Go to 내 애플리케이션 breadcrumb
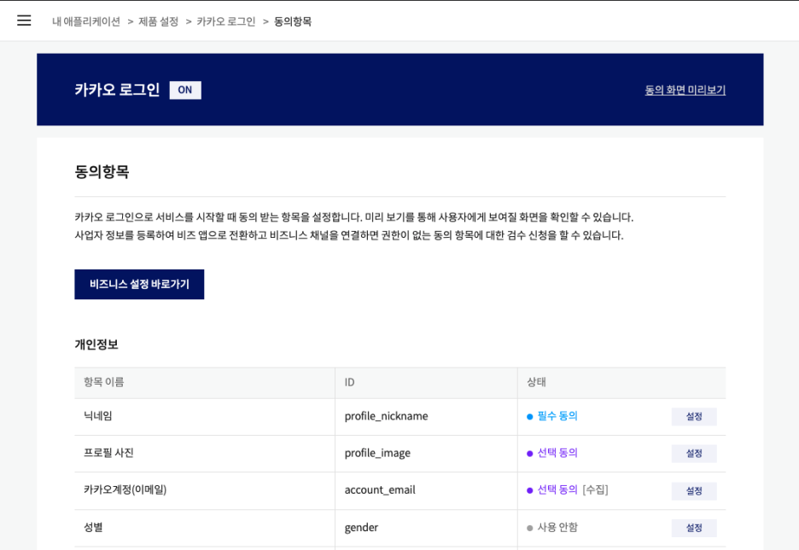799x550 pixels. [86, 21]
